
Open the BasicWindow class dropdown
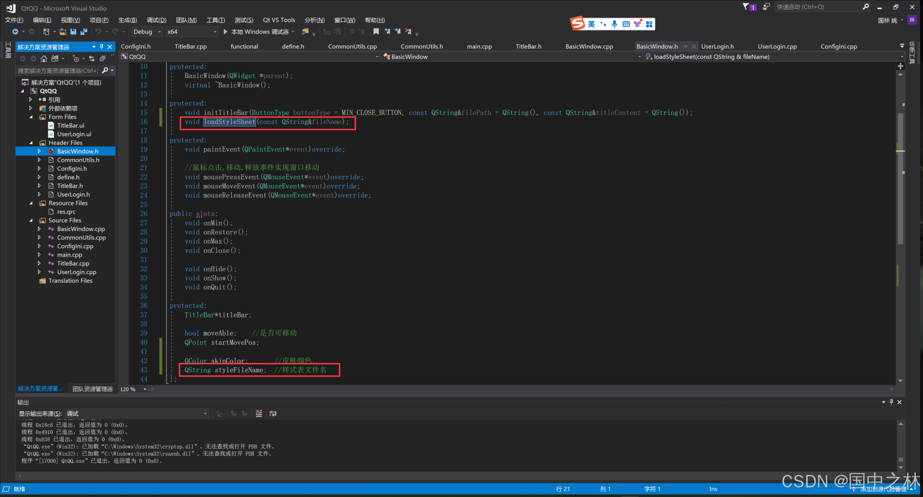(512, 56)
